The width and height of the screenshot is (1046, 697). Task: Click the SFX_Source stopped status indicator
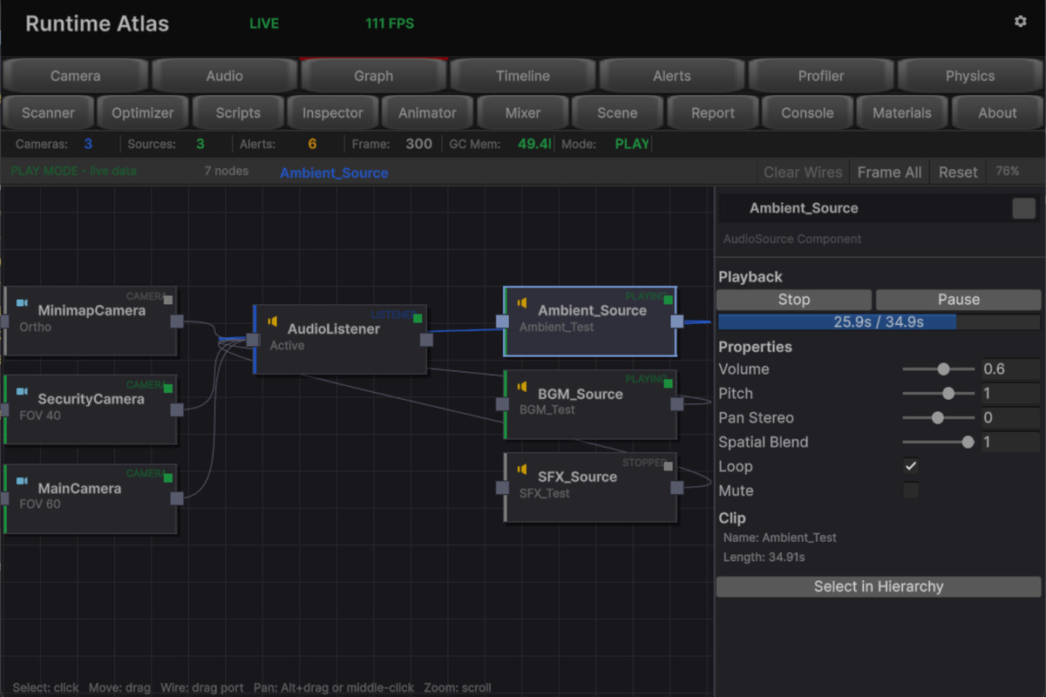point(669,466)
